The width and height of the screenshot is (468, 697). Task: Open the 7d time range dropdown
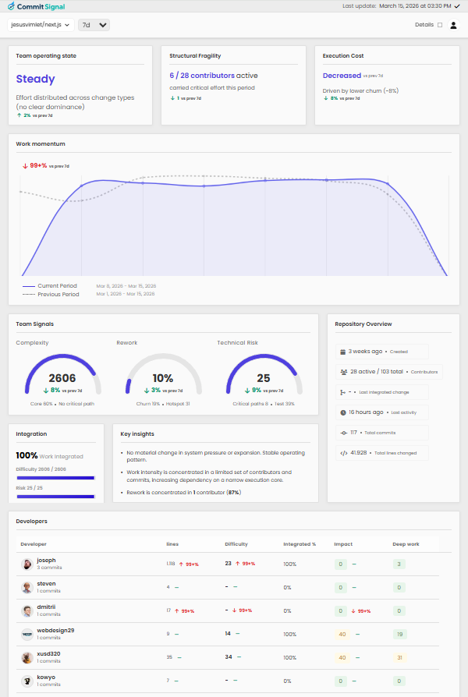pos(94,25)
